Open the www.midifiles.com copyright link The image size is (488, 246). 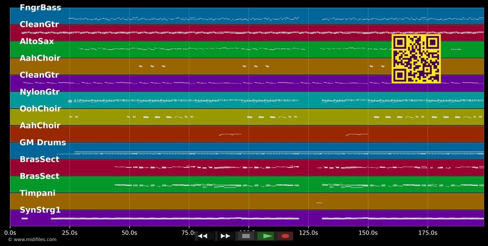[x=32, y=239]
